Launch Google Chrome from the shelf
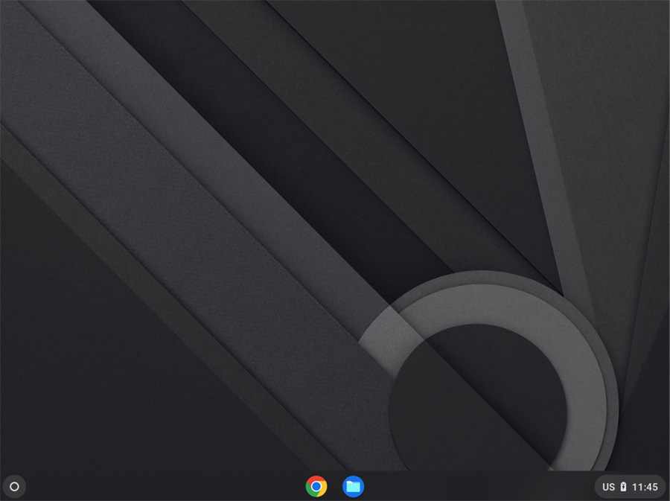 pyautogui.click(x=316, y=486)
